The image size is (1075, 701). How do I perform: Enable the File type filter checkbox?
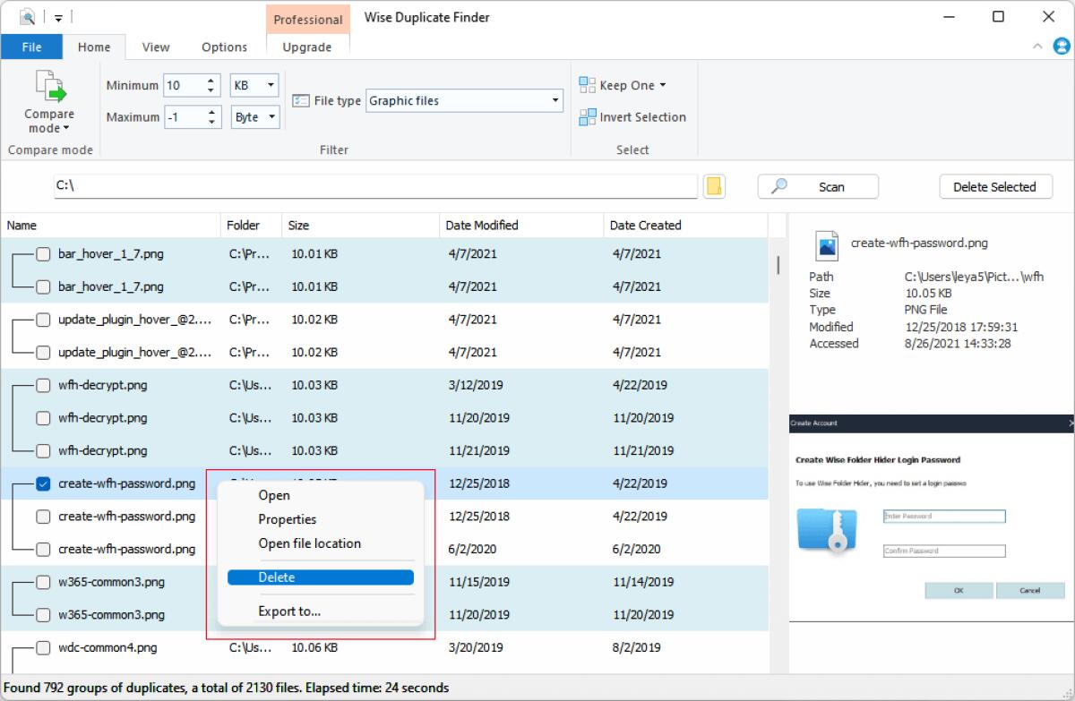point(304,100)
